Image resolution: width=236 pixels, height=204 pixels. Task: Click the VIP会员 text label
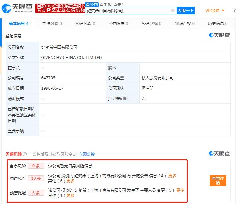(x=213, y=10)
